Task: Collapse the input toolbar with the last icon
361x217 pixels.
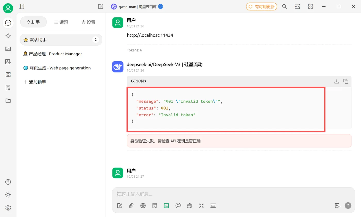Action: 213,205
